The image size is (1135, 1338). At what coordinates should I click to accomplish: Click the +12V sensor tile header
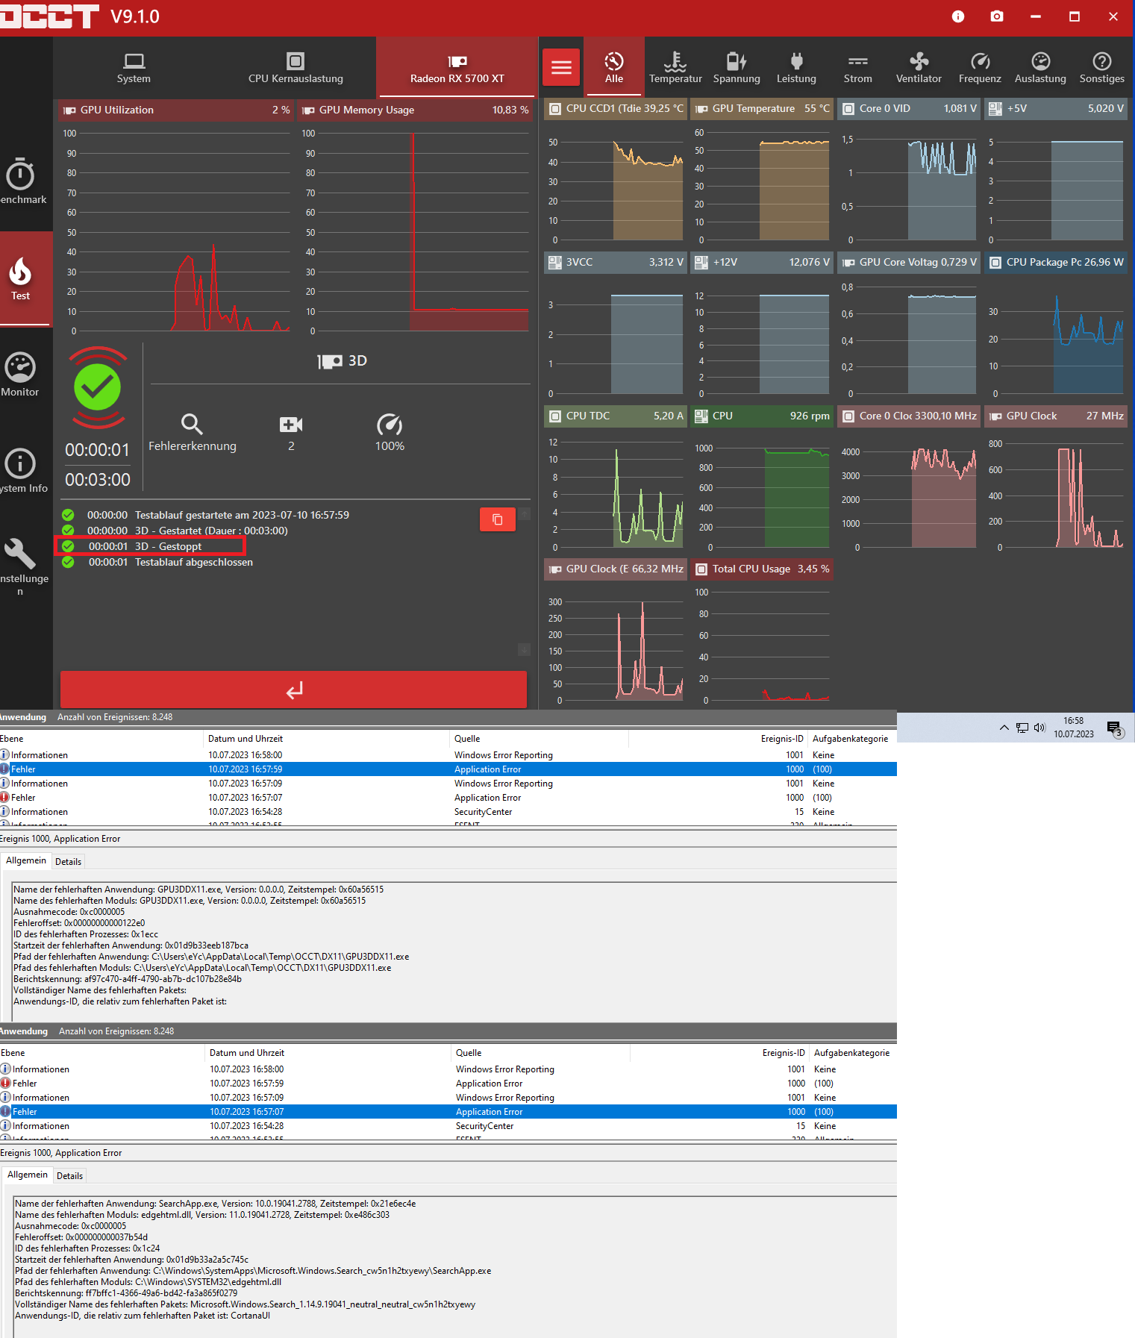[x=761, y=262]
